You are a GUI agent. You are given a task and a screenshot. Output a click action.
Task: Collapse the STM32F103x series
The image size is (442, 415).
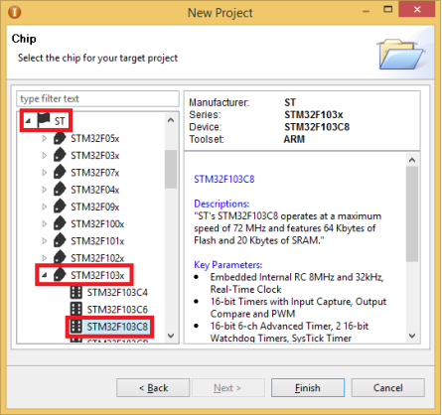click(45, 275)
